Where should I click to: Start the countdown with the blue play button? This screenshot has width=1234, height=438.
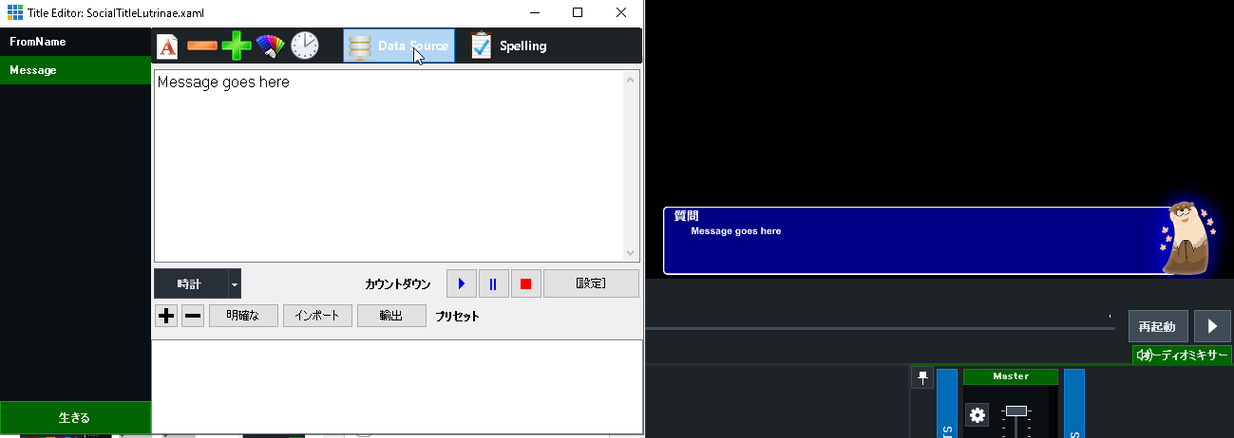[461, 283]
